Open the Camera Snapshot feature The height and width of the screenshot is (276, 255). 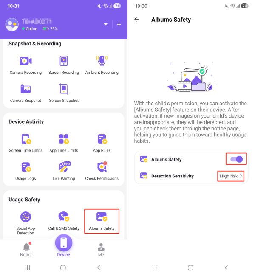click(25, 93)
